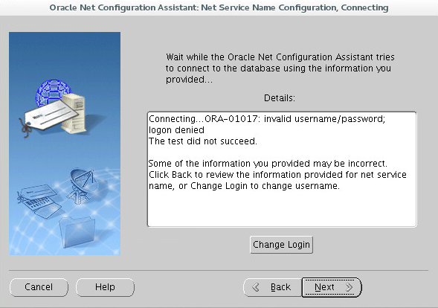Click the 'Wait while' instruction paragraph
The width and height of the screenshot is (438, 308).
click(x=280, y=68)
